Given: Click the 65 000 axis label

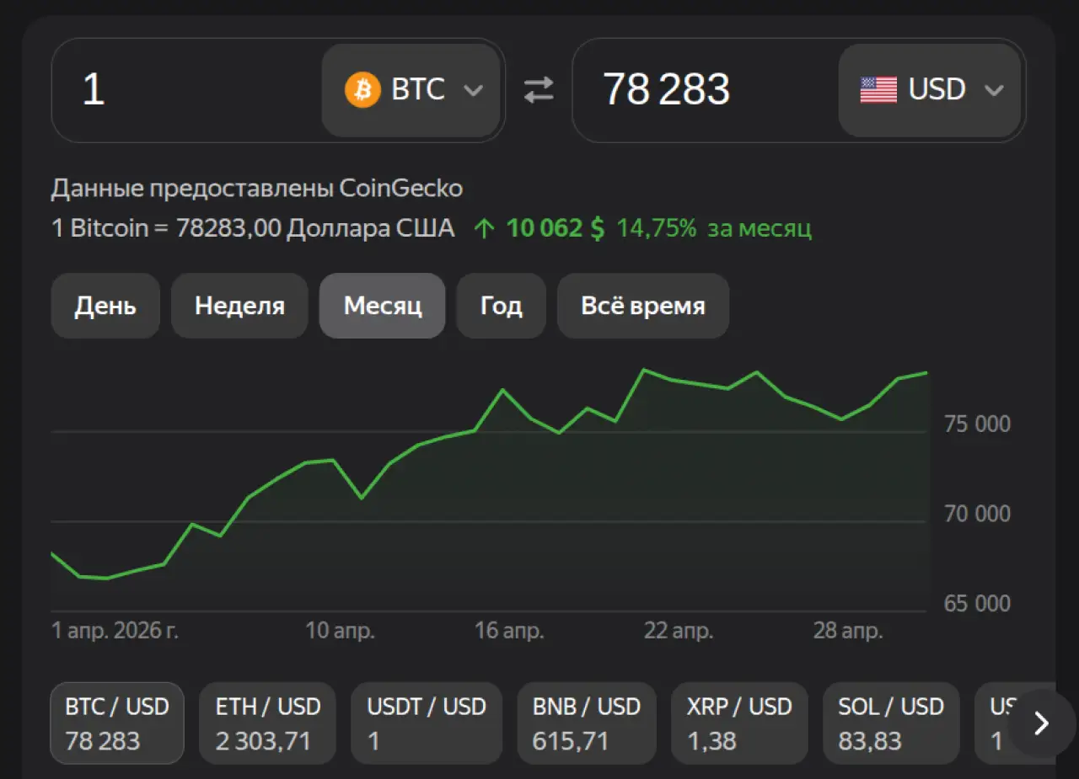Looking at the screenshot, I should click(976, 604).
